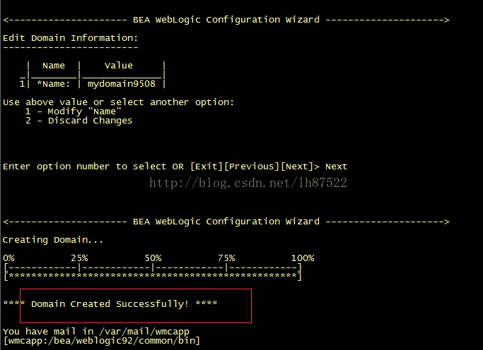Click the [Exit] prompt option
The width and height of the screenshot is (483, 350).
coord(206,167)
